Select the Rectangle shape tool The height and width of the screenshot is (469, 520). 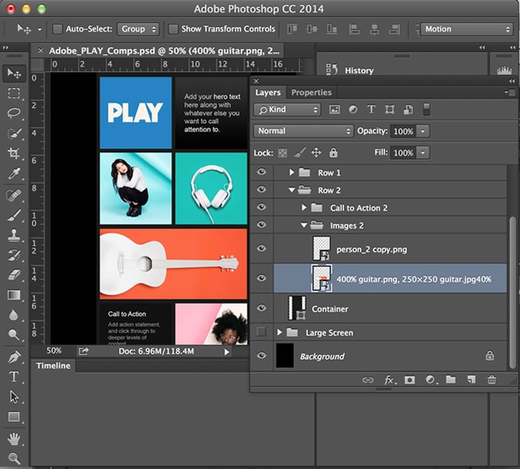coord(14,416)
